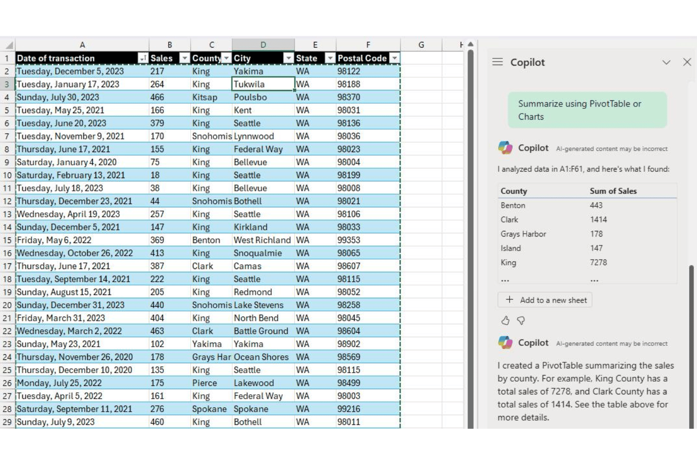
Task: Click the Lakewood cell
Action: (x=263, y=383)
